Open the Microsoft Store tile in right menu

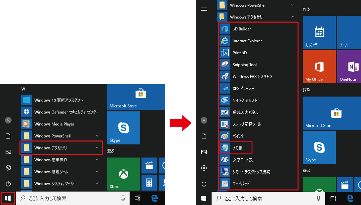332,113
